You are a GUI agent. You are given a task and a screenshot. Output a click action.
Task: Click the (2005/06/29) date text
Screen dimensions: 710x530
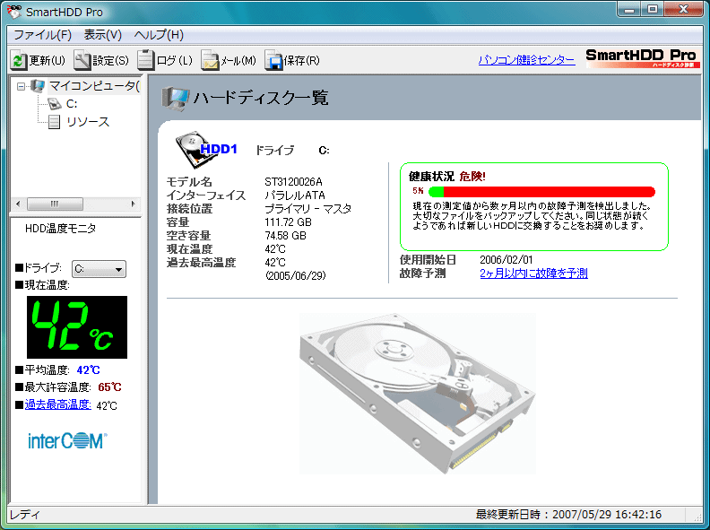[x=296, y=275]
